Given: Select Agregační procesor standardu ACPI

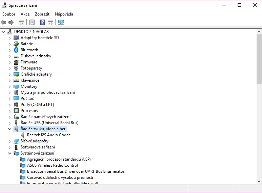Looking at the screenshot, I should 59,159.
